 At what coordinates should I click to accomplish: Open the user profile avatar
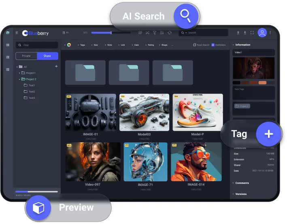tap(262, 32)
